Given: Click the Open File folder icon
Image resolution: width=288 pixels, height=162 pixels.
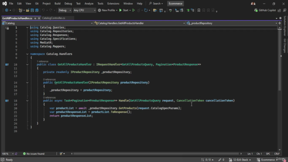Looking at the screenshot, I should pos(27,10).
